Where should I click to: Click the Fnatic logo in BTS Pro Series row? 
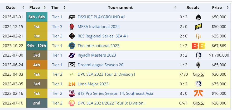[x=198, y=93]
